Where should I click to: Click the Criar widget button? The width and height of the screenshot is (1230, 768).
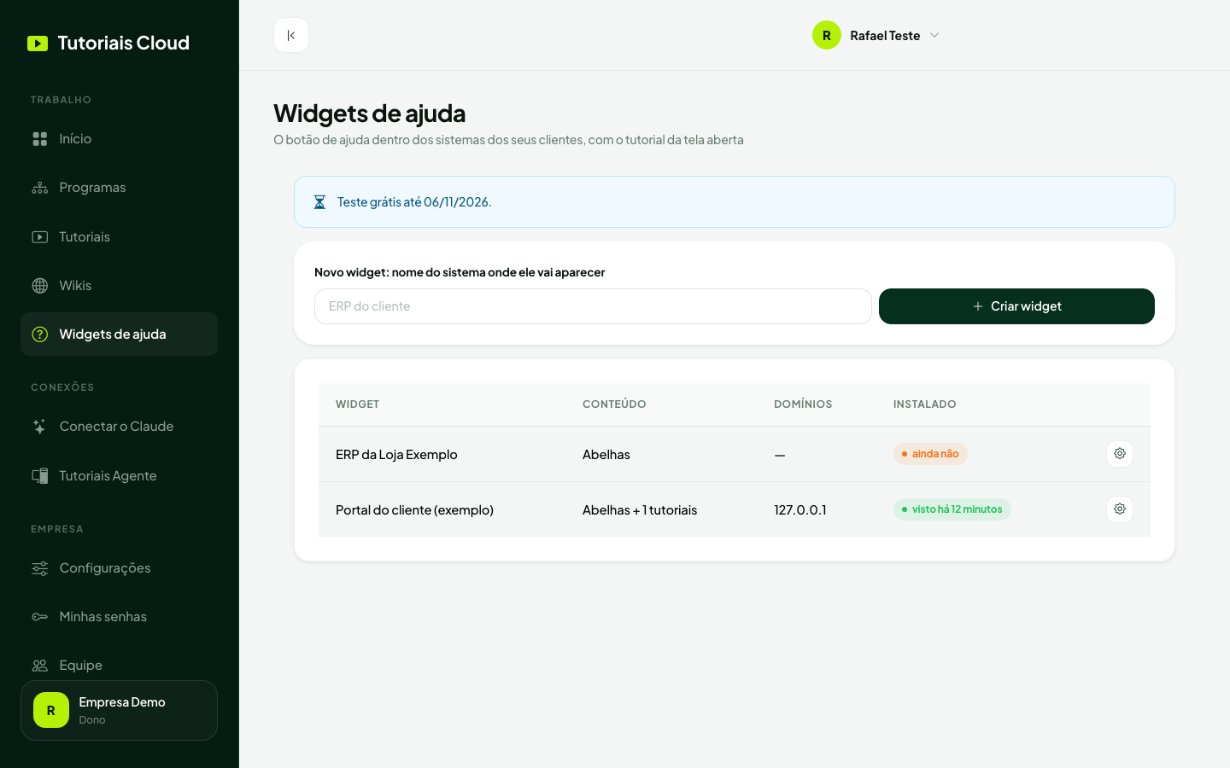pyautogui.click(x=1016, y=306)
